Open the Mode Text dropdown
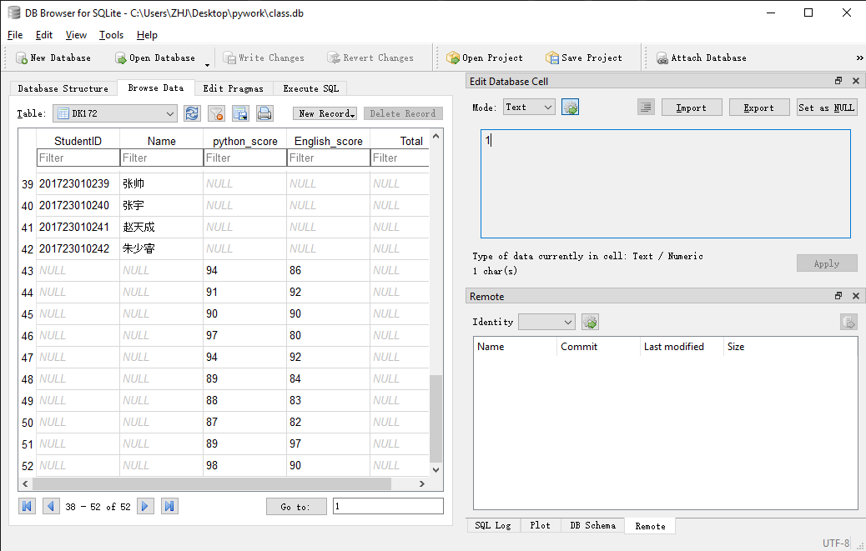This screenshot has height=551, width=866. click(x=529, y=107)
